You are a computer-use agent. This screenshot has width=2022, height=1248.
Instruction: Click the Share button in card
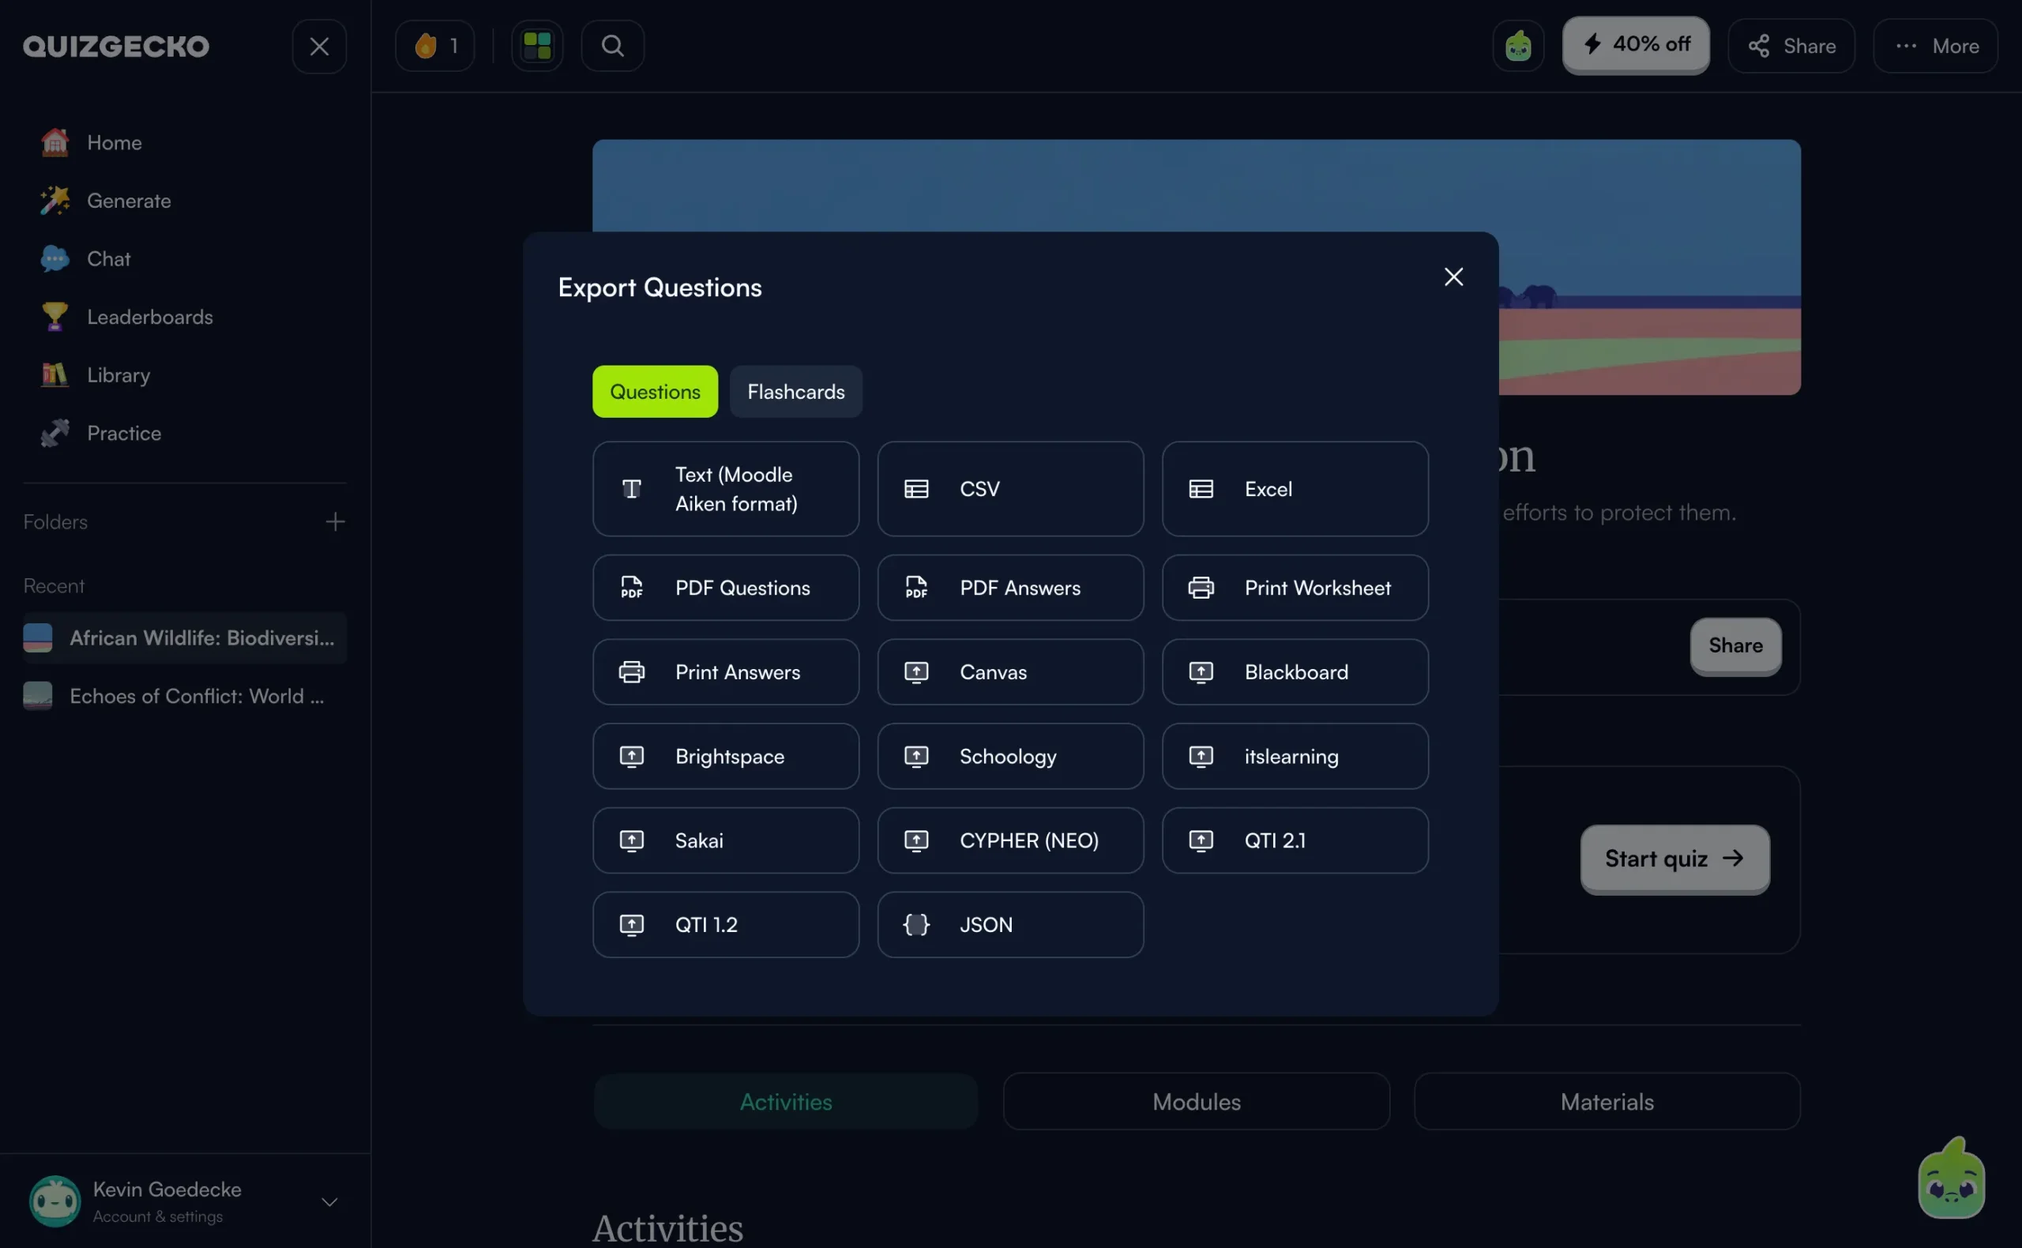tap(1735, 645)
